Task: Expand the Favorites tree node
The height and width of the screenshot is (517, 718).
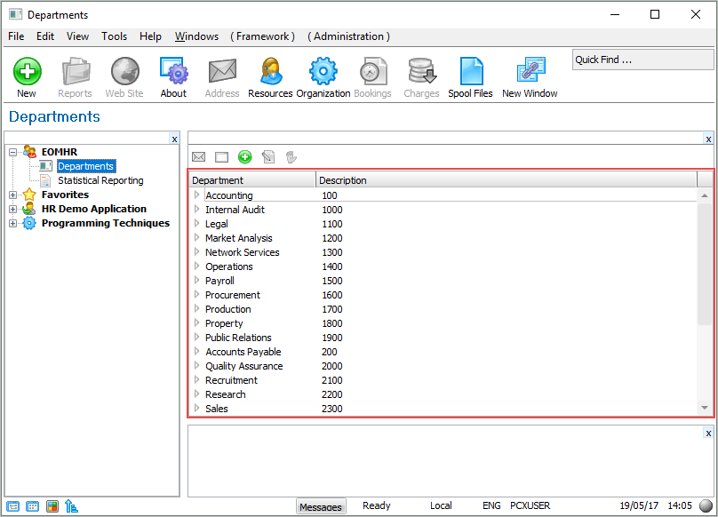Action: 12,195
